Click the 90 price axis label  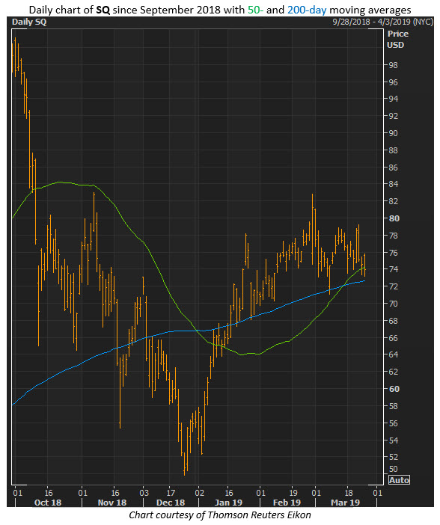[393, 133]
